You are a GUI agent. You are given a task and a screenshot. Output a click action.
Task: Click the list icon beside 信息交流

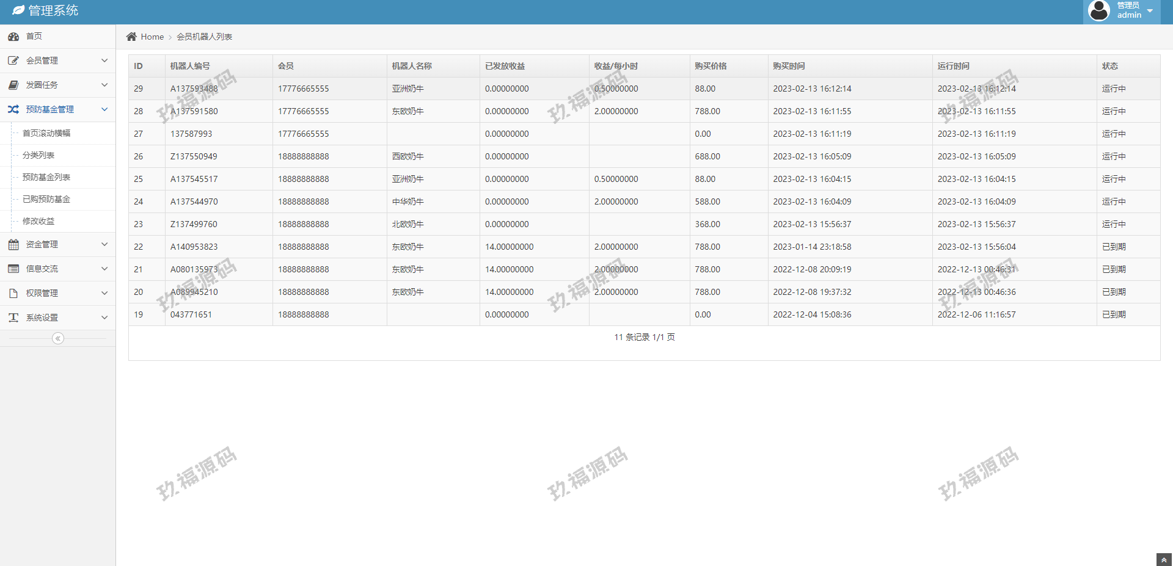coord(13,269)
